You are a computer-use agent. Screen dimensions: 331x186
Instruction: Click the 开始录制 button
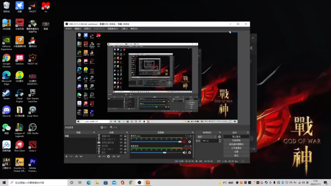coord(236,141)
